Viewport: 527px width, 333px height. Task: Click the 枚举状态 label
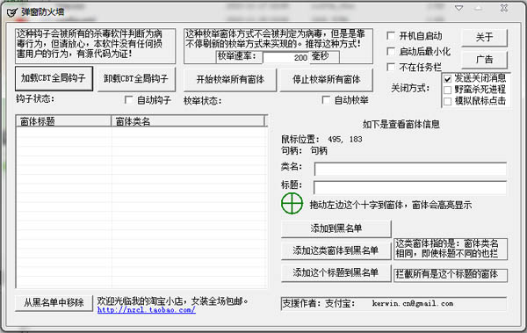[203, 100]
